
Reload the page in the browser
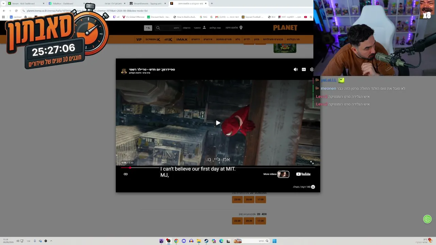pos(16,11)
